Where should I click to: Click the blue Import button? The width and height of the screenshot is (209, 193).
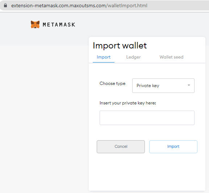[173, 147]
